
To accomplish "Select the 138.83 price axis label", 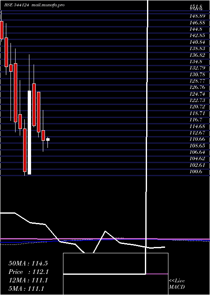I will (197, 48).
